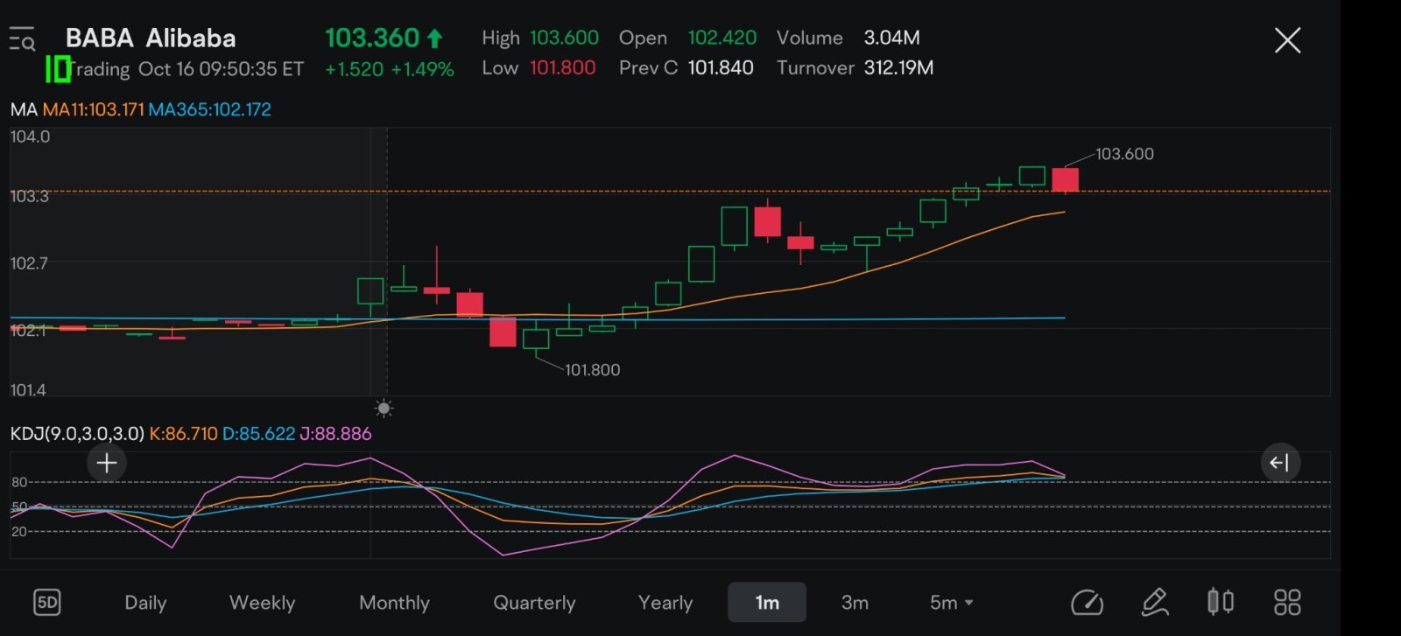Select the 1m interval tab

pos(767,602)
